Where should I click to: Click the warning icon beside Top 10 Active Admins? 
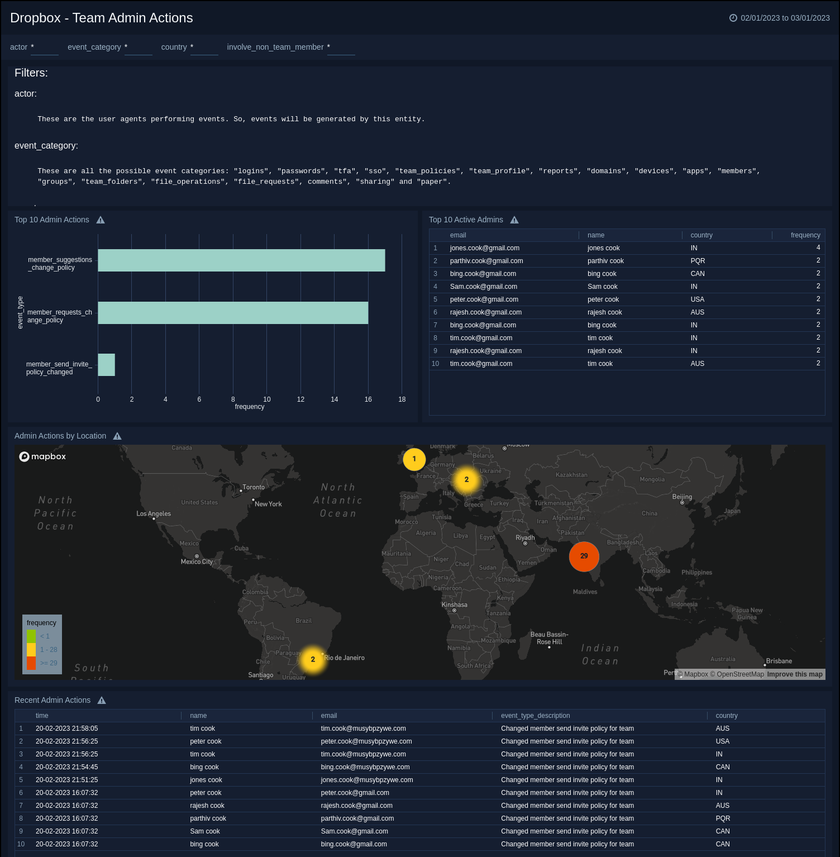(514, 220)
